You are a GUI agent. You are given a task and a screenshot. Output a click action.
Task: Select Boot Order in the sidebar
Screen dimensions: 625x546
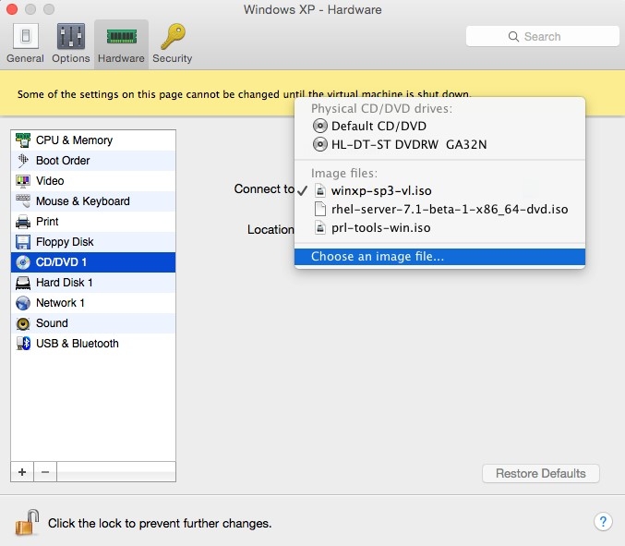[x=63, y=161]
